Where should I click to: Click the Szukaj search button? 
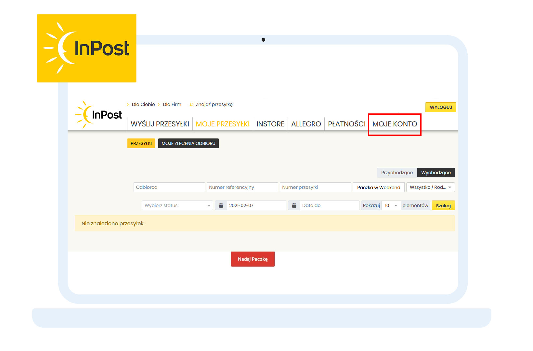point(443,205)
